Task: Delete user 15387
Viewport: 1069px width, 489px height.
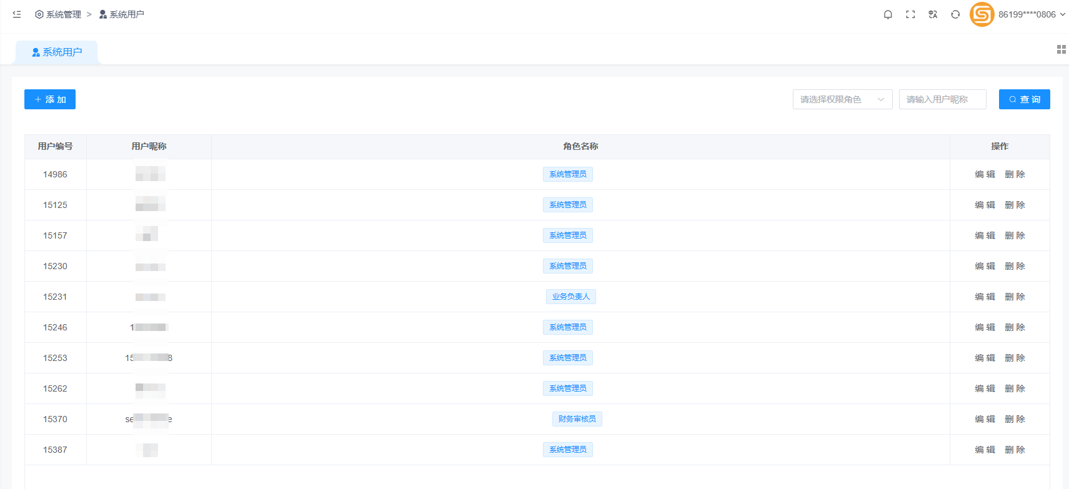Action: click(x=1015, y=450)
